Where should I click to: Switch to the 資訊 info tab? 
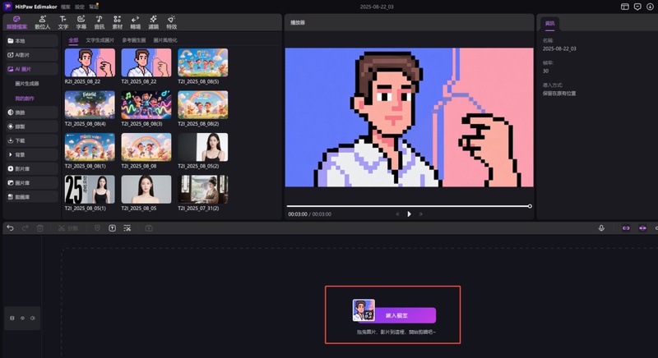(x=549, y=24)
